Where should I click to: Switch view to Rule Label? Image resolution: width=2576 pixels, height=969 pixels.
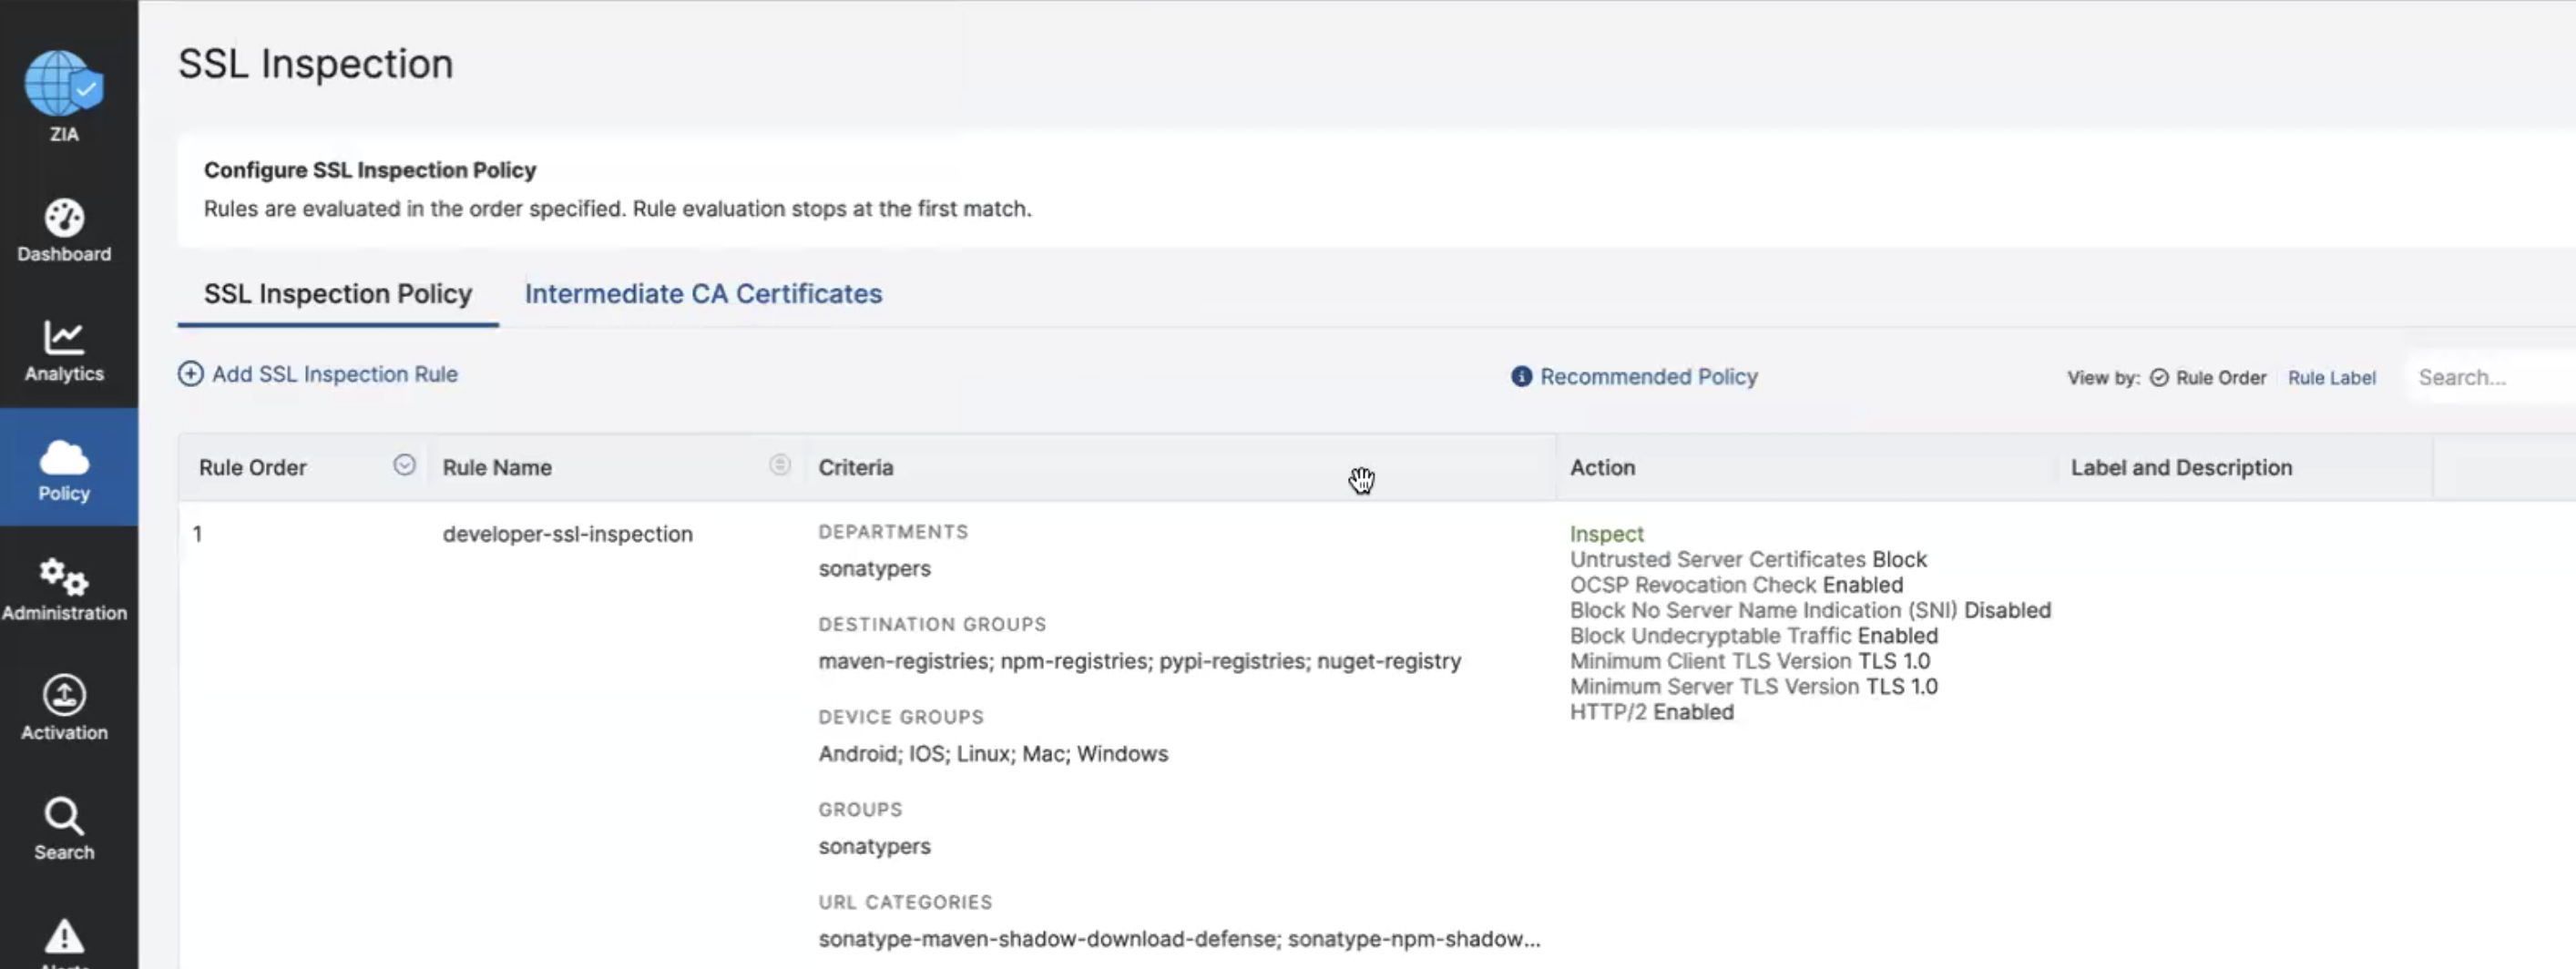tap(2331, 378)
